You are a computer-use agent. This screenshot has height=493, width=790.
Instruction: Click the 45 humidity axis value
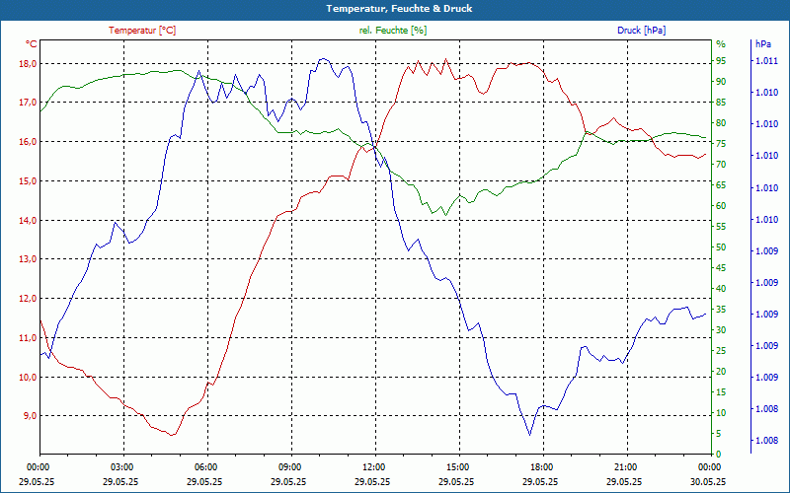coord(721,267)
